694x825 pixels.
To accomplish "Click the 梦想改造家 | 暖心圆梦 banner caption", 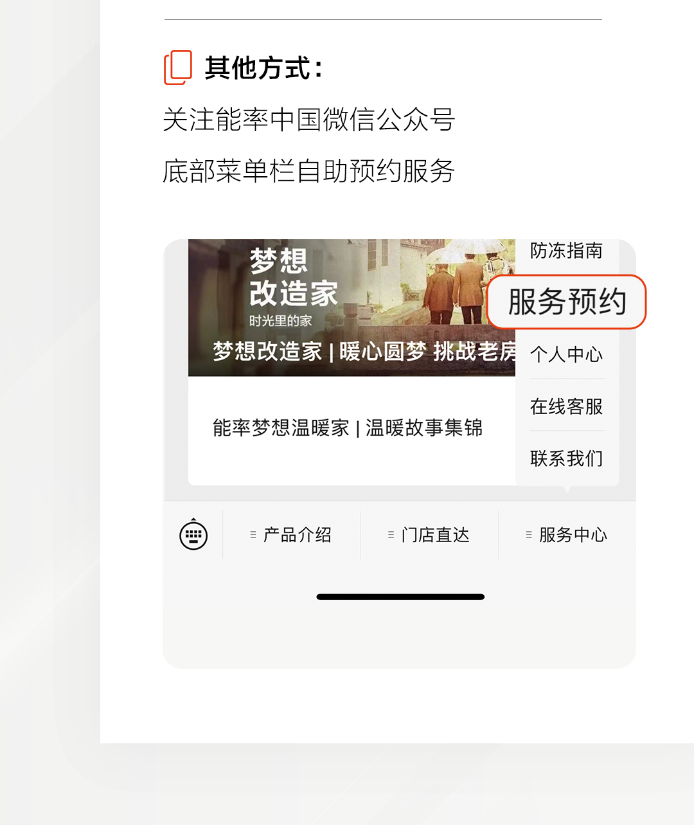I will pyautogui.click(x=364, y=352).
